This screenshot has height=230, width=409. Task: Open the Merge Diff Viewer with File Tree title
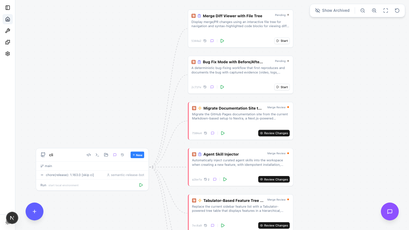233,16
